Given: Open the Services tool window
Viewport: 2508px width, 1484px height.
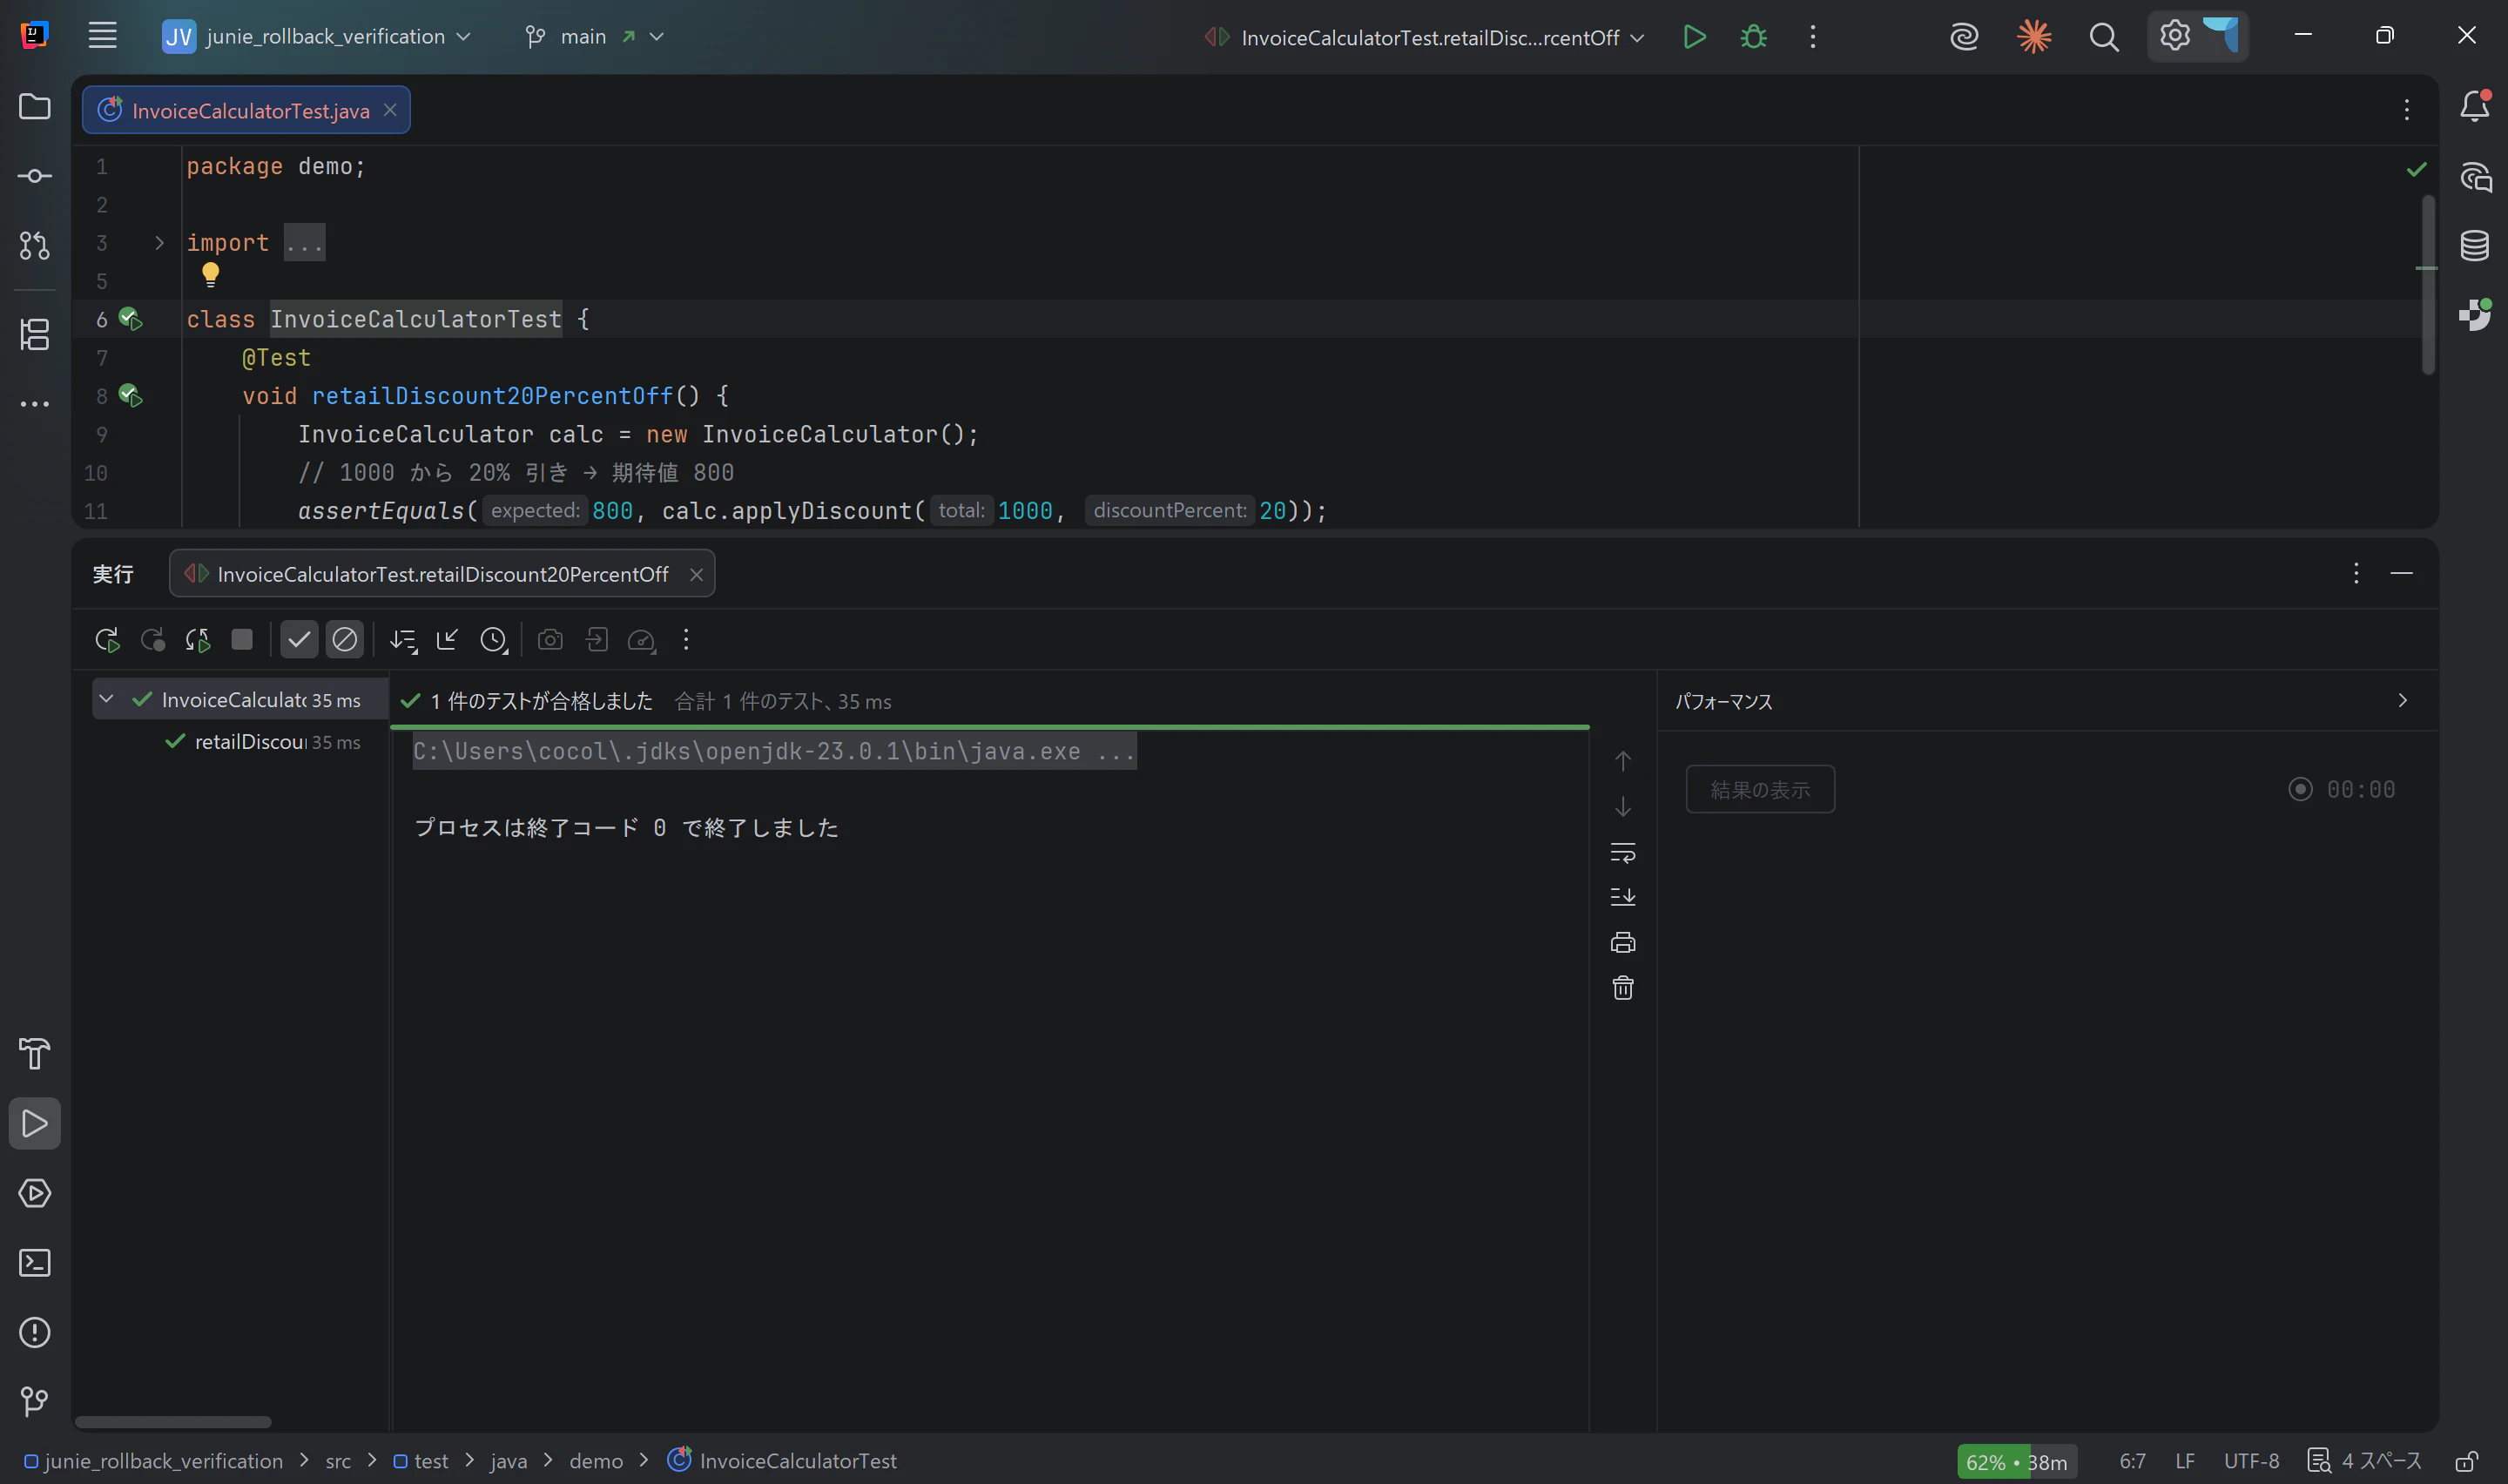Looking at the screenshot, I should click(x=35, y=1193).
